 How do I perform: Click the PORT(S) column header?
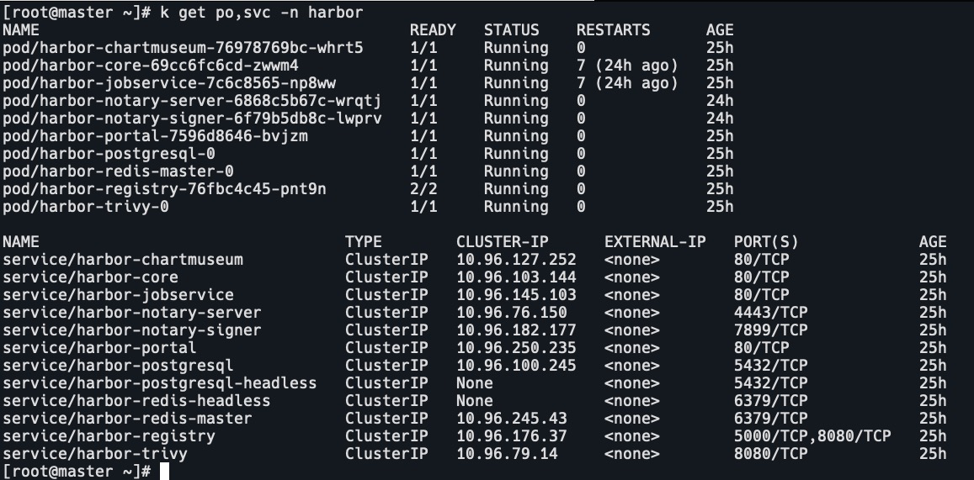(x=766, y=242)
